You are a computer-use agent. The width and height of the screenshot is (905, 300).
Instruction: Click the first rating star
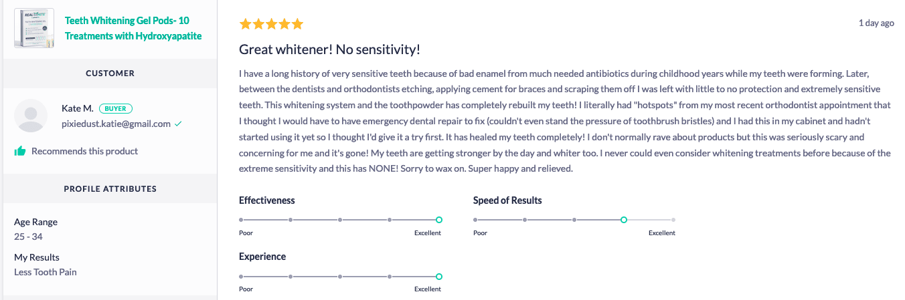point(246,24)
